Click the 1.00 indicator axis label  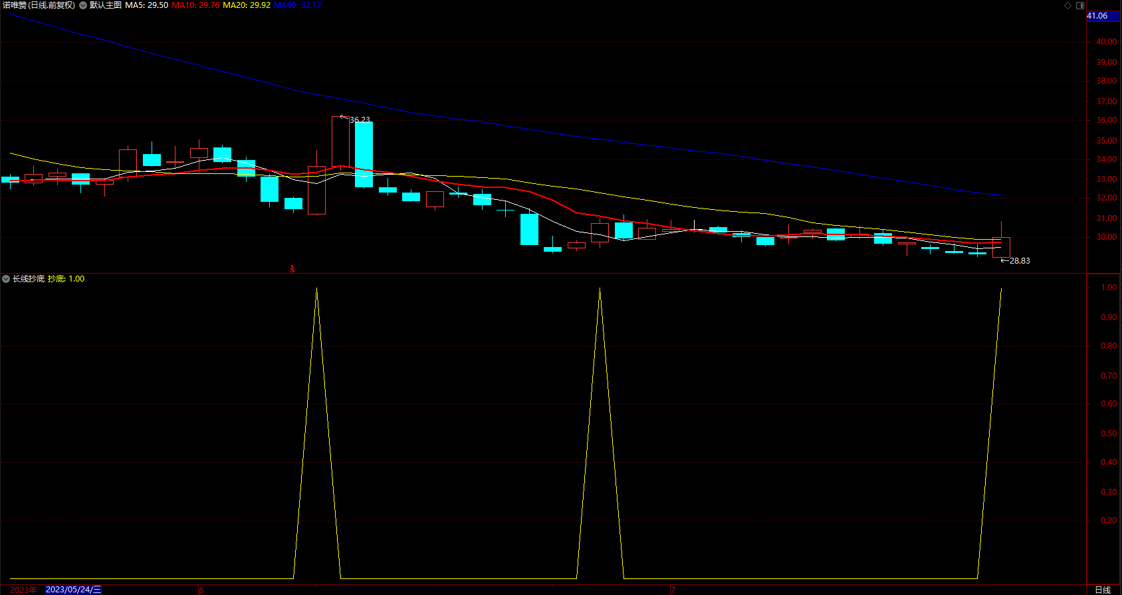pos(1109,288)
